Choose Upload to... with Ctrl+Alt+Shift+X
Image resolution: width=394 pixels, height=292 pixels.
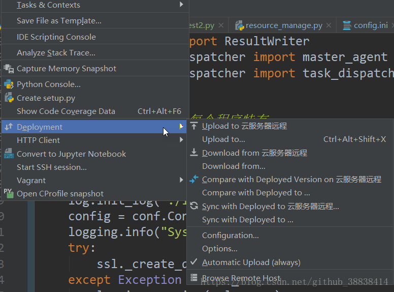pyautogui.click(x=290, y=139)
